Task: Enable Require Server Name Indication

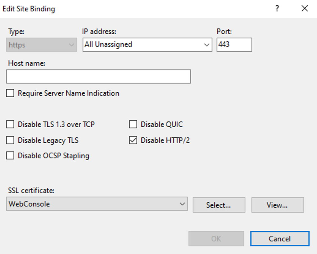Action: coord(10,93)
